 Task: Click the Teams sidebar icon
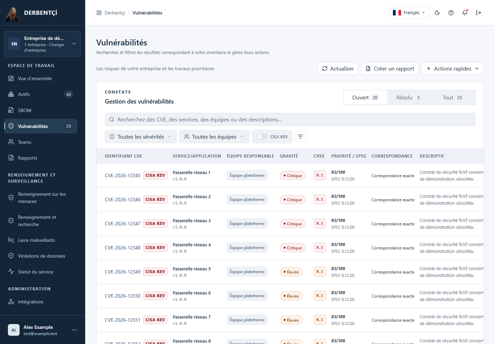11,142
